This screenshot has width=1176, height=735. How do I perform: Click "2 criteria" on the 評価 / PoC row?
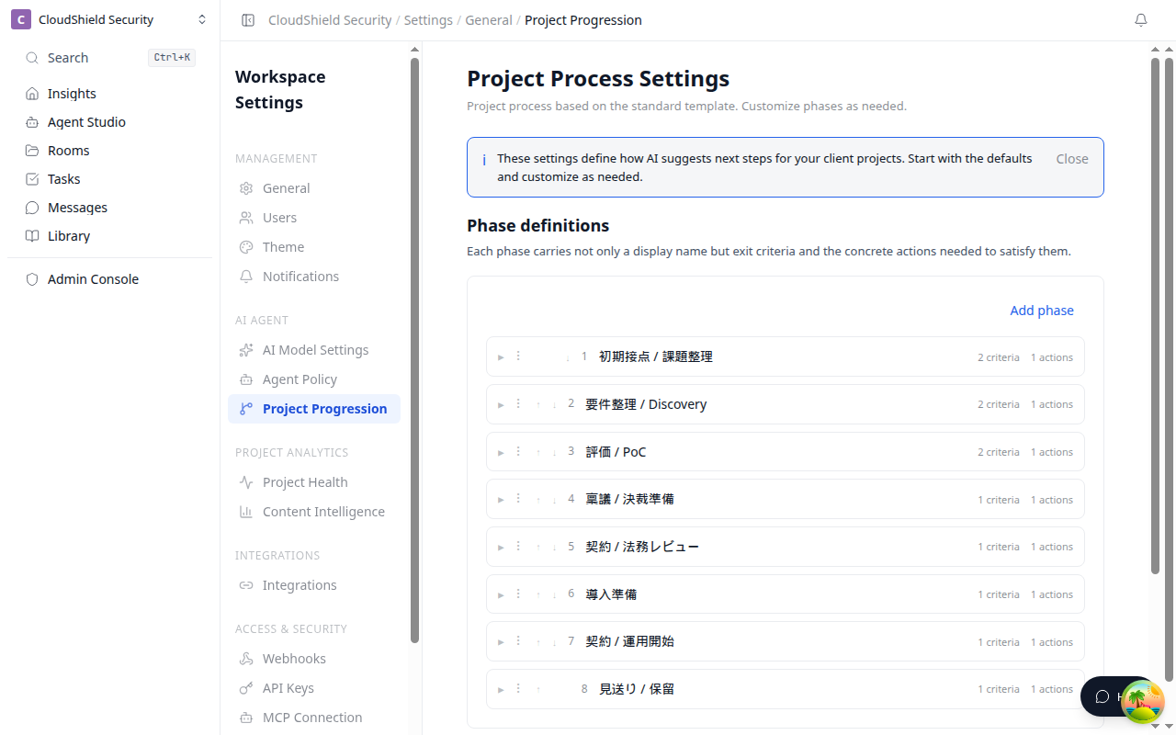pyautogui.click(x=999, y=452)
